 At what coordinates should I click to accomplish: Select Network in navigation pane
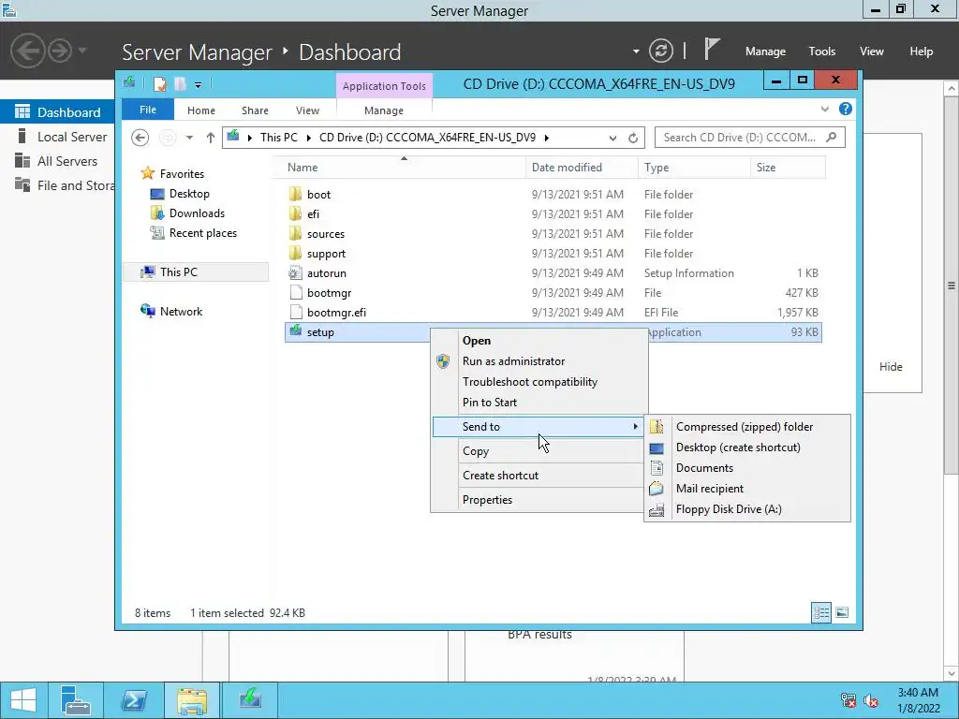pos(181,311)
